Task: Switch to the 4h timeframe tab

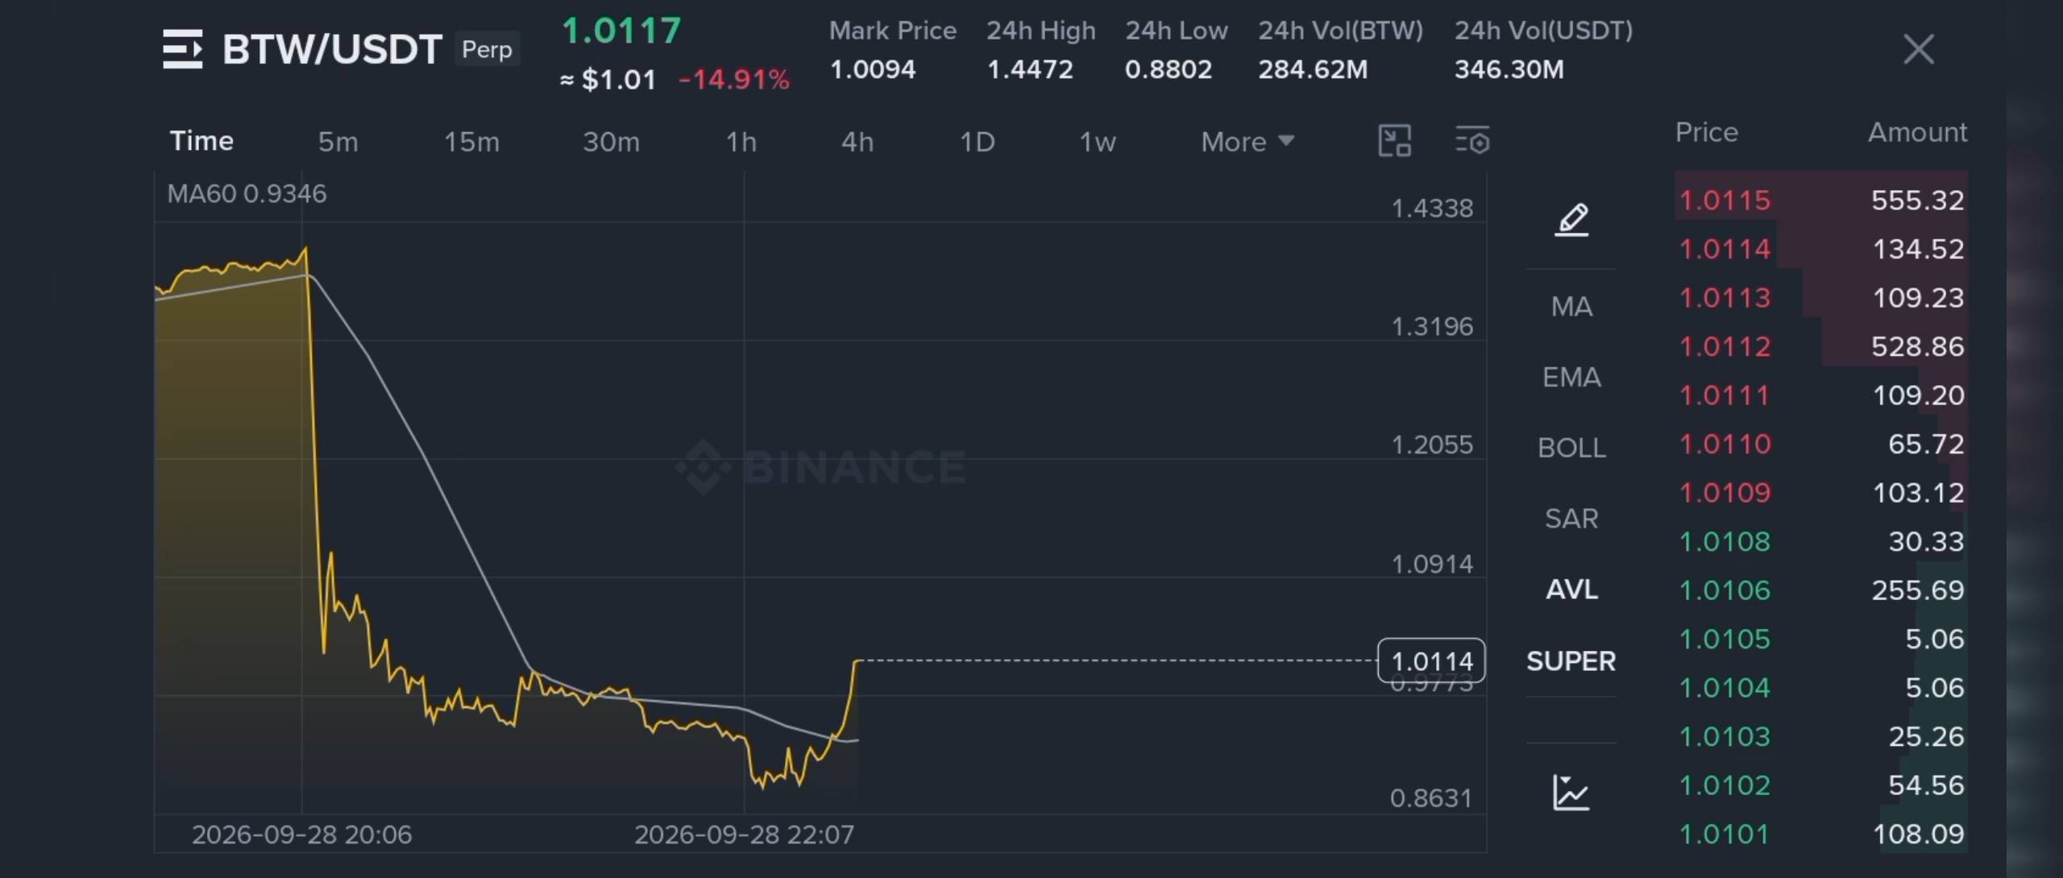Action: tap(857, 142)
